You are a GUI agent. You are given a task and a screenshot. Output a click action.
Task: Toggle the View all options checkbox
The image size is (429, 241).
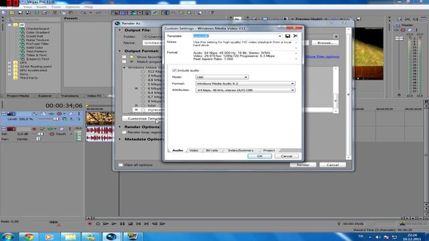pyautogui.click(x=121, y=165)
